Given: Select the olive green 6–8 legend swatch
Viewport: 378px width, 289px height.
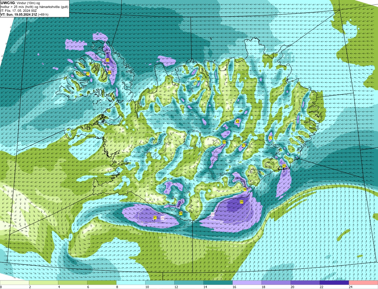Looking at the screenshot, I should [102, 282].
